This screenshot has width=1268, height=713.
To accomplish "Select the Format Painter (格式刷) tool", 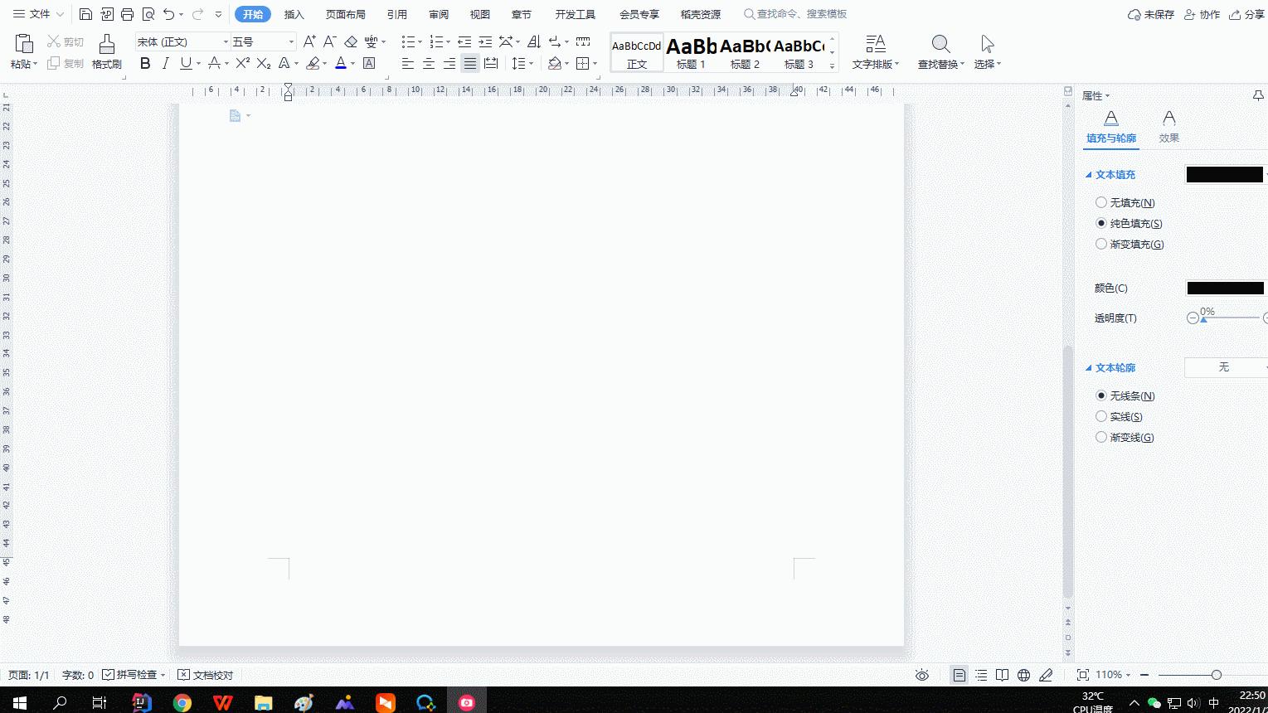I will (x=106, y=51).
